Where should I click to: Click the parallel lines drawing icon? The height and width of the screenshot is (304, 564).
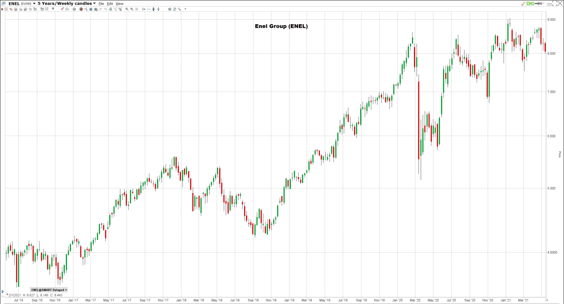120,9
